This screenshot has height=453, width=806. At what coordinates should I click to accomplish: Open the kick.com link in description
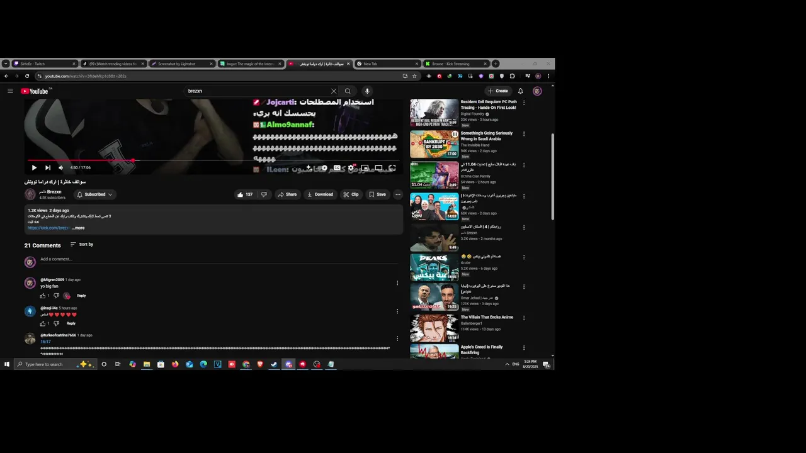tap(48, 228)
